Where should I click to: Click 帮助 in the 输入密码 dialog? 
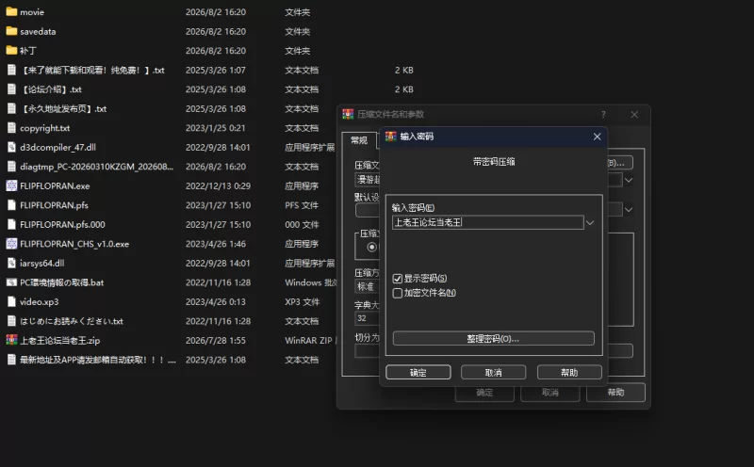pos(569,372)
